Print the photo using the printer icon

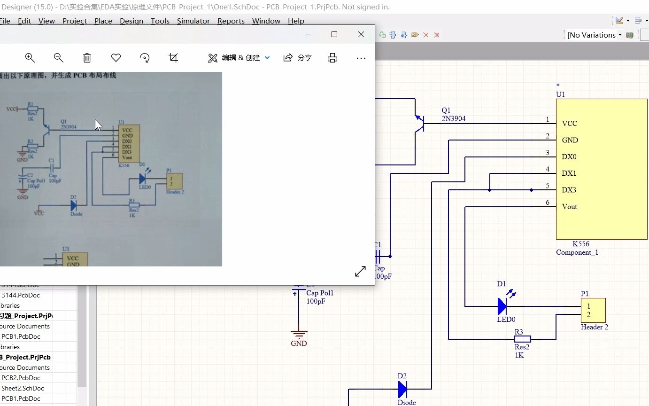[332, 57]
